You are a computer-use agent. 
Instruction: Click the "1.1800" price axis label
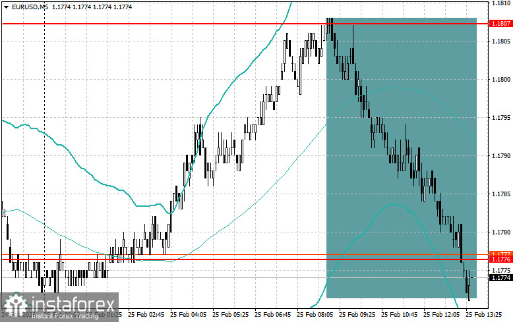click(x=501, y=80)
